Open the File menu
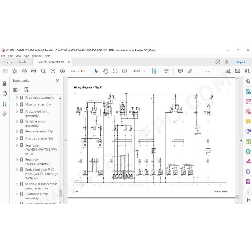Screen dimensions: 252x252 click(3, 56)
